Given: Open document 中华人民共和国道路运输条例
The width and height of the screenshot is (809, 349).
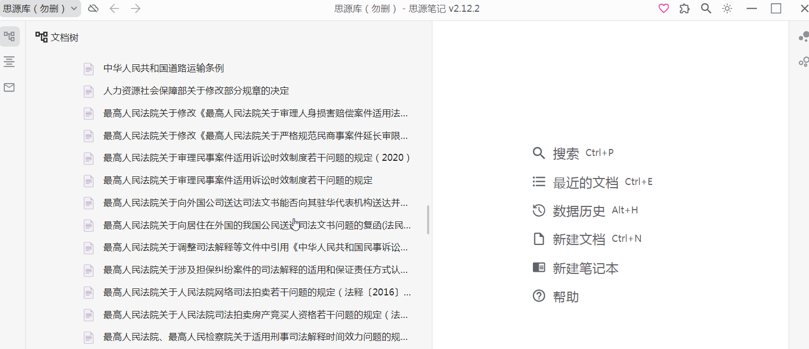Looking at the screenshot, I should pyautogui.click(x=163, y=68).
